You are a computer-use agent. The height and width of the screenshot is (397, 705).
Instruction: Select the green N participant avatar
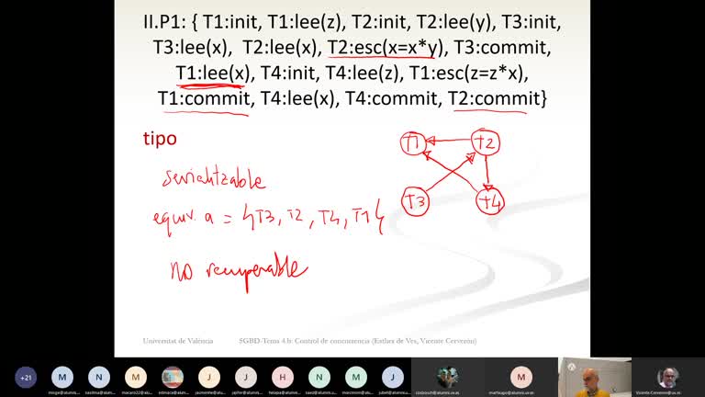click(319, 377)
